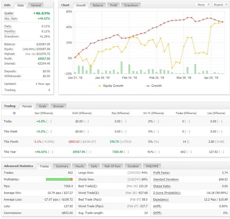This screenshot has height=219, width=230.
Task: Click the Updated 1 Hour ago value
Action: pyautogui.click(x=43, y=84)
